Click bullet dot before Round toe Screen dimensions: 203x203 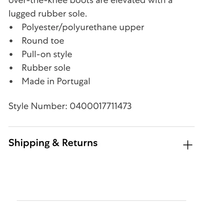[11, 41]
